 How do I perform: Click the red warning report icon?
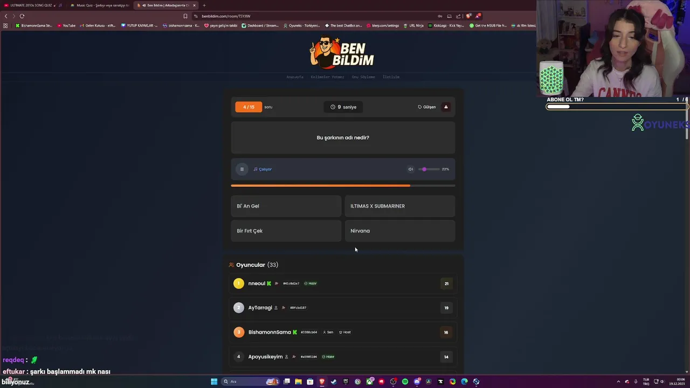[x=446, y=107]
